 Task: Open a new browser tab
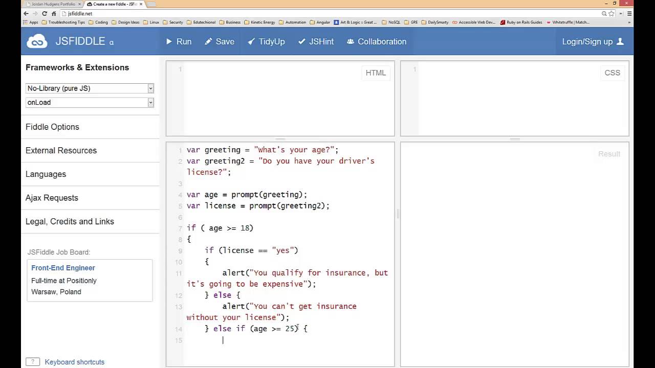point(151,4)
